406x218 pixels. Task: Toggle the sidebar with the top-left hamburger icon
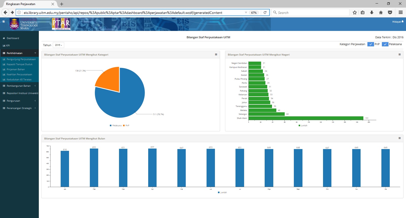point(4,22)
